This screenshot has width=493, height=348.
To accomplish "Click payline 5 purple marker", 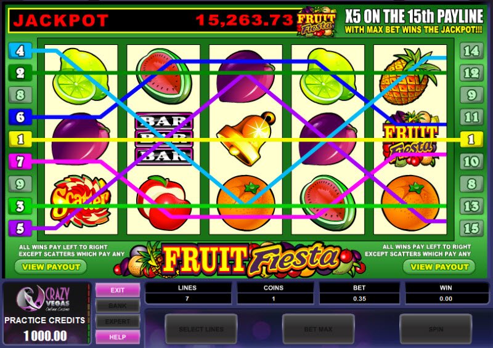I will pyautogui.click(x=20, y=229).
